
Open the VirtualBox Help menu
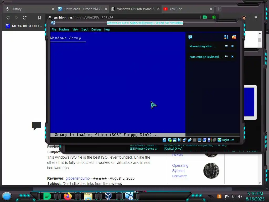pyautogui.click(x=107, y=29)
